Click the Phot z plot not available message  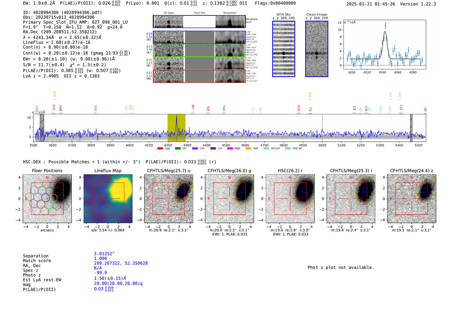tap(341, 267)
